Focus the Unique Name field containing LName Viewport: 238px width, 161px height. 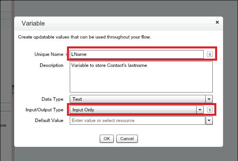click(136, 54)
